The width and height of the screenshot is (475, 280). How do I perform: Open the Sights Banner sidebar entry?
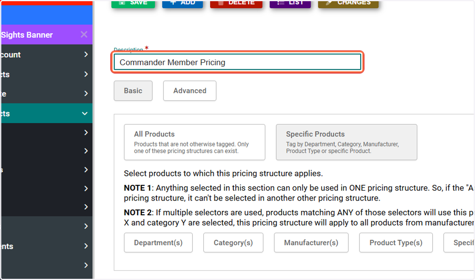point(40,35)
